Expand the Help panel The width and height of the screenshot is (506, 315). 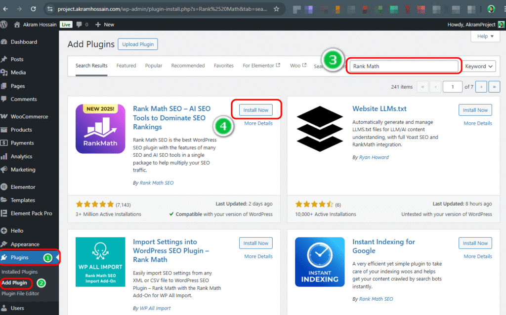tap(482, 36)
